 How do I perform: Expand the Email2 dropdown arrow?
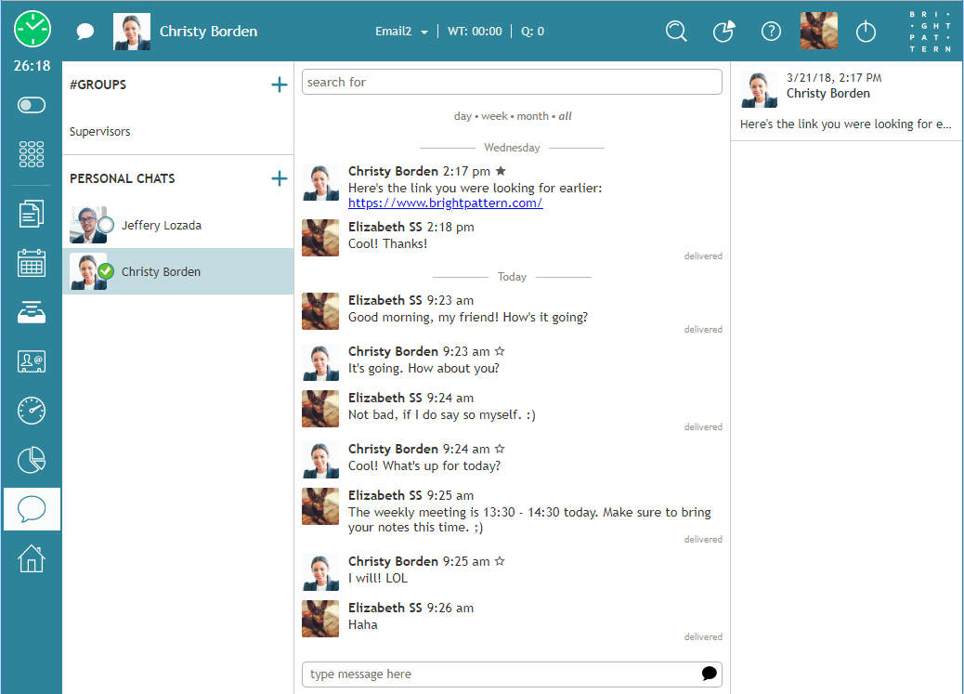coord(424,32)
